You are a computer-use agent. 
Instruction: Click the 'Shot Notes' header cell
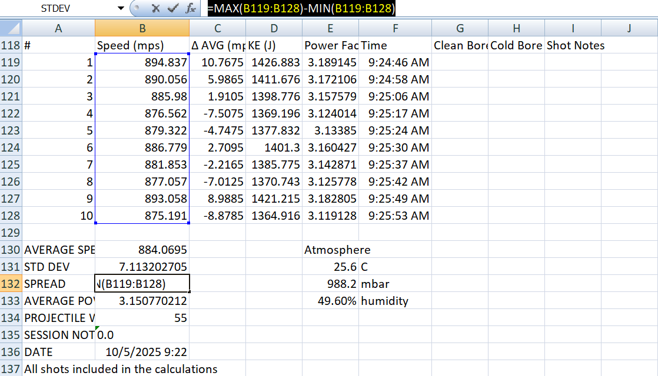click(x=575, y=46)
